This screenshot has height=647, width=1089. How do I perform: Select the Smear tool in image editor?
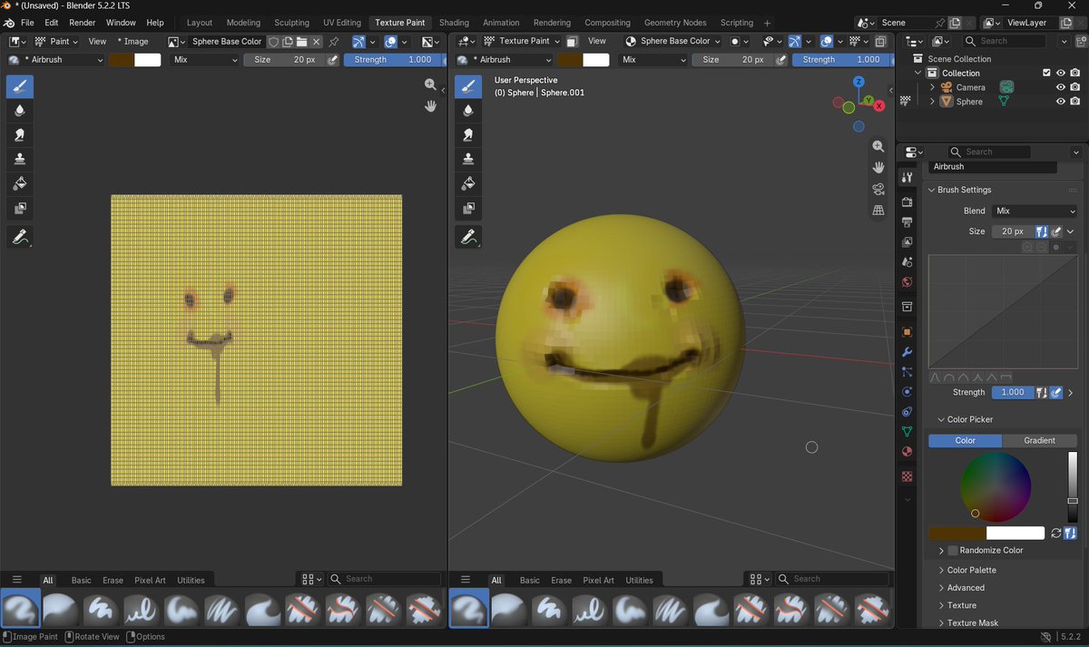pos(21,134)
